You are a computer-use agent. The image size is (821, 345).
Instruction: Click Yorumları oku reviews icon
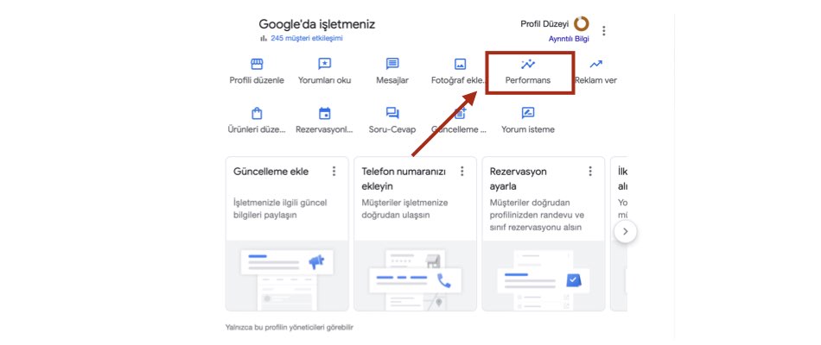point(325,65)
